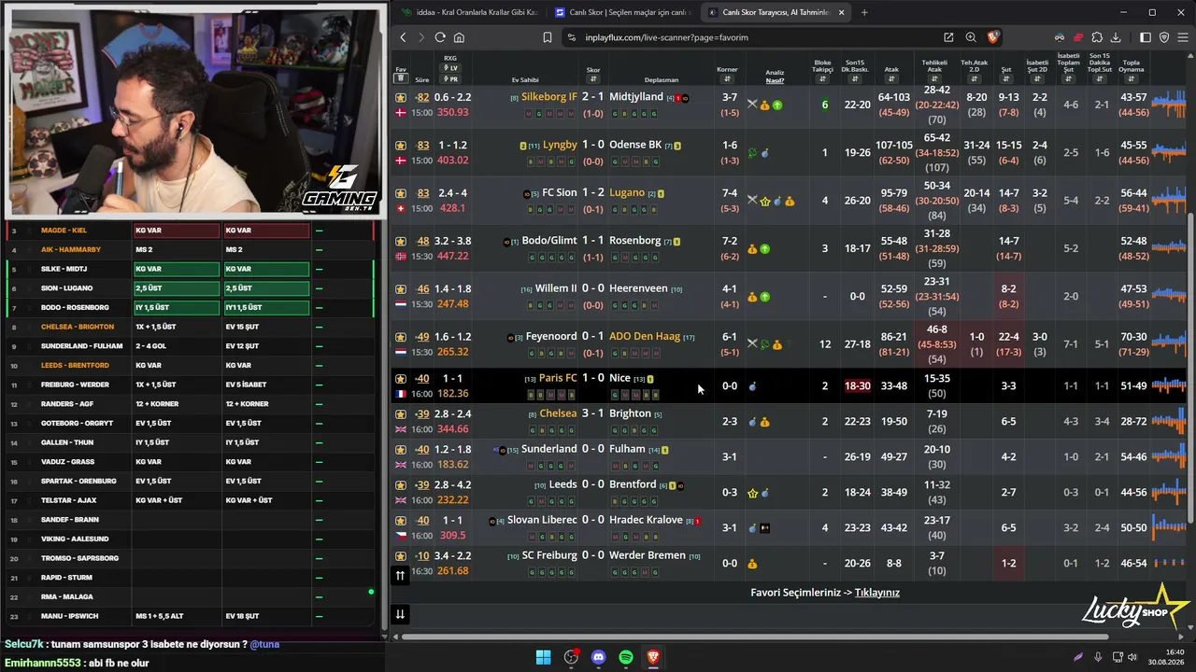Image resolution: width=1196 pixels, height=672 pixels.
Task: Unfavorite the Feyenoord match star
Action: [x=401, y=337]
